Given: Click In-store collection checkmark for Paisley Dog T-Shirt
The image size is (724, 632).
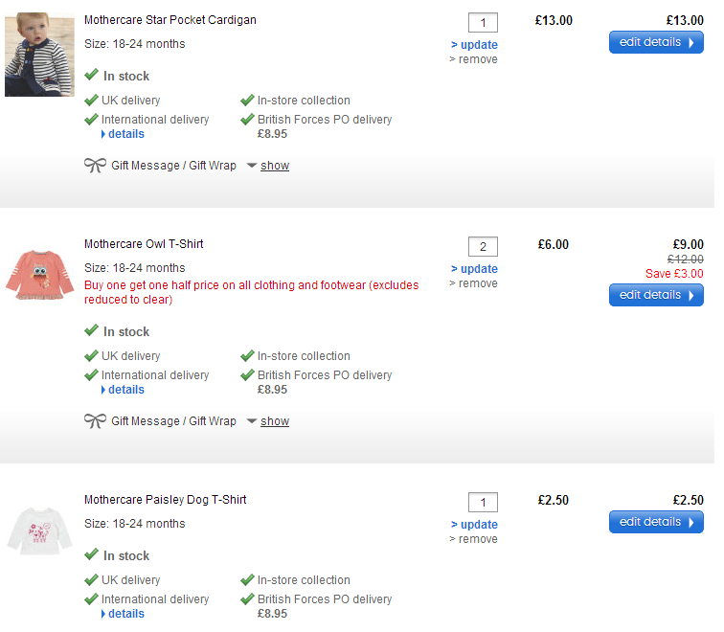Looking at the screenshot, I should pyautogui.click(x=247, y=579).
